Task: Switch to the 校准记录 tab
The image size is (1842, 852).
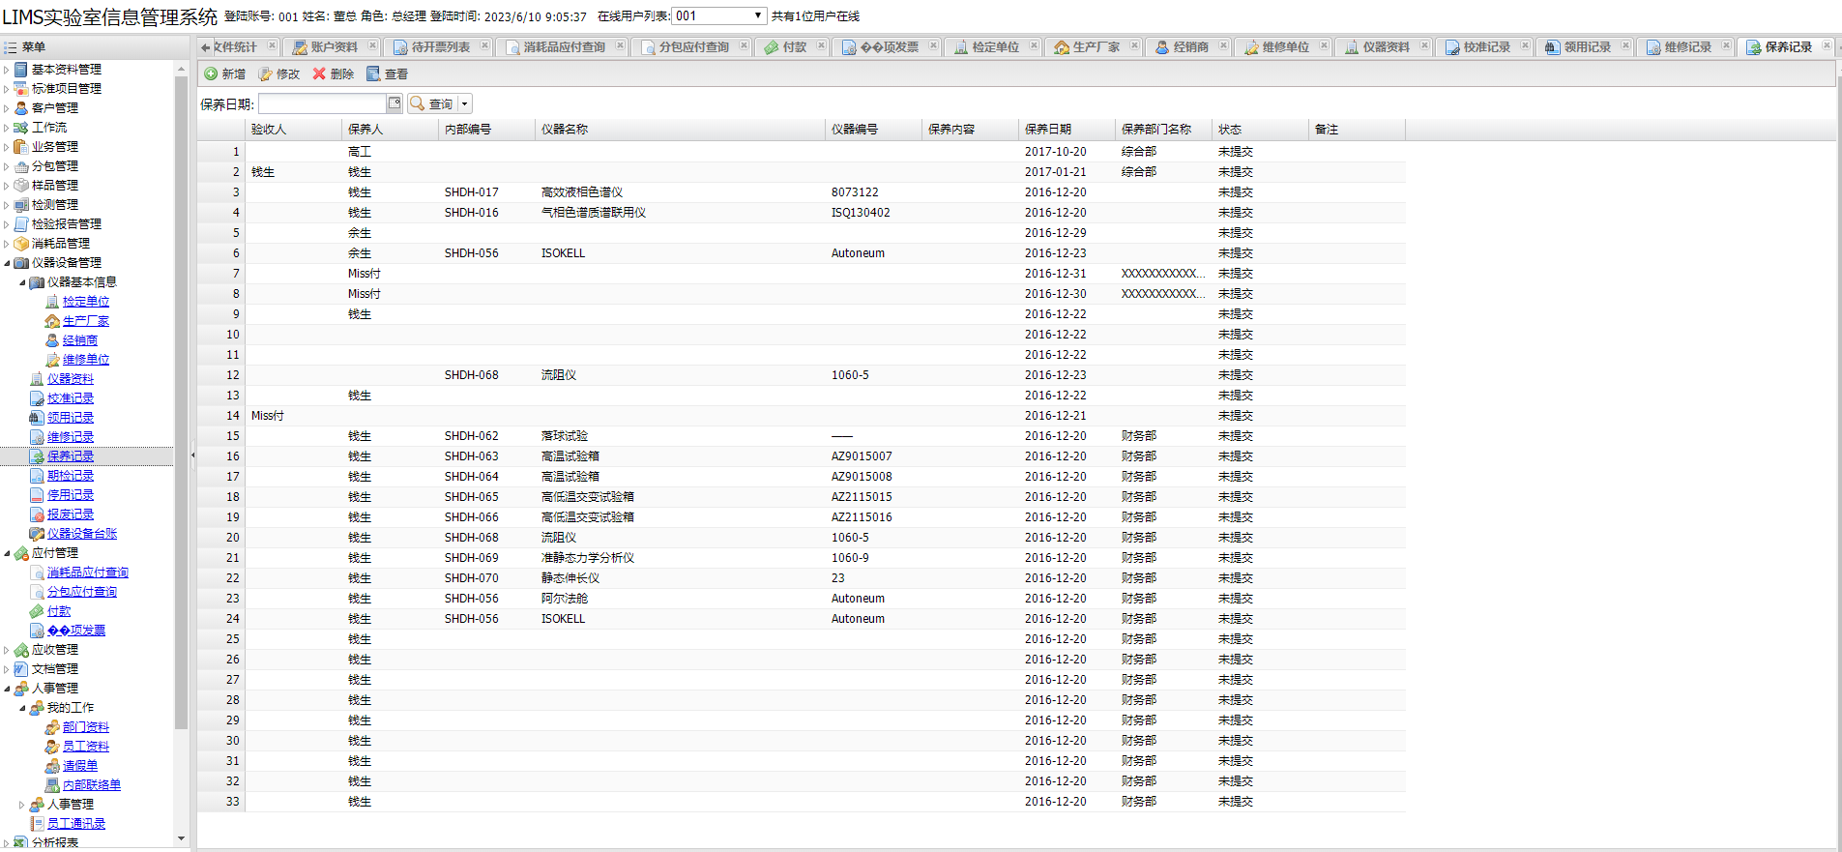Action: click(1486, 46)
